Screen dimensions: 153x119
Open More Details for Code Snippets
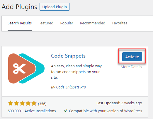(131, 67)
